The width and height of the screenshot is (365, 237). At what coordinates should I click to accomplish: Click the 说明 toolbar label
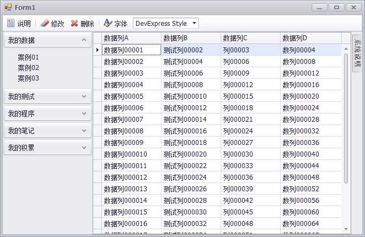[x=24, y=23]
